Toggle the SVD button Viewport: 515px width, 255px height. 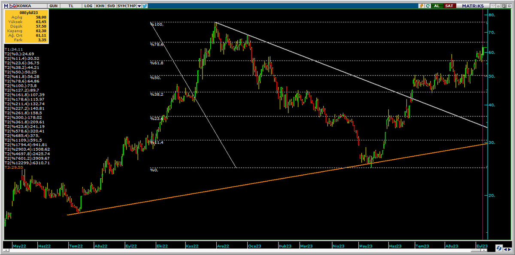[111, 6]
